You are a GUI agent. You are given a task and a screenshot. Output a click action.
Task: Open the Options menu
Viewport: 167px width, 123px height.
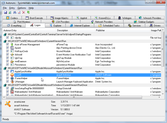pos(22,8)
